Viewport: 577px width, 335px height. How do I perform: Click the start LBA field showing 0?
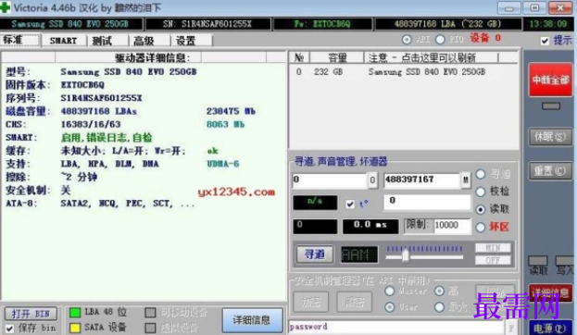click(x=330, y=180)
